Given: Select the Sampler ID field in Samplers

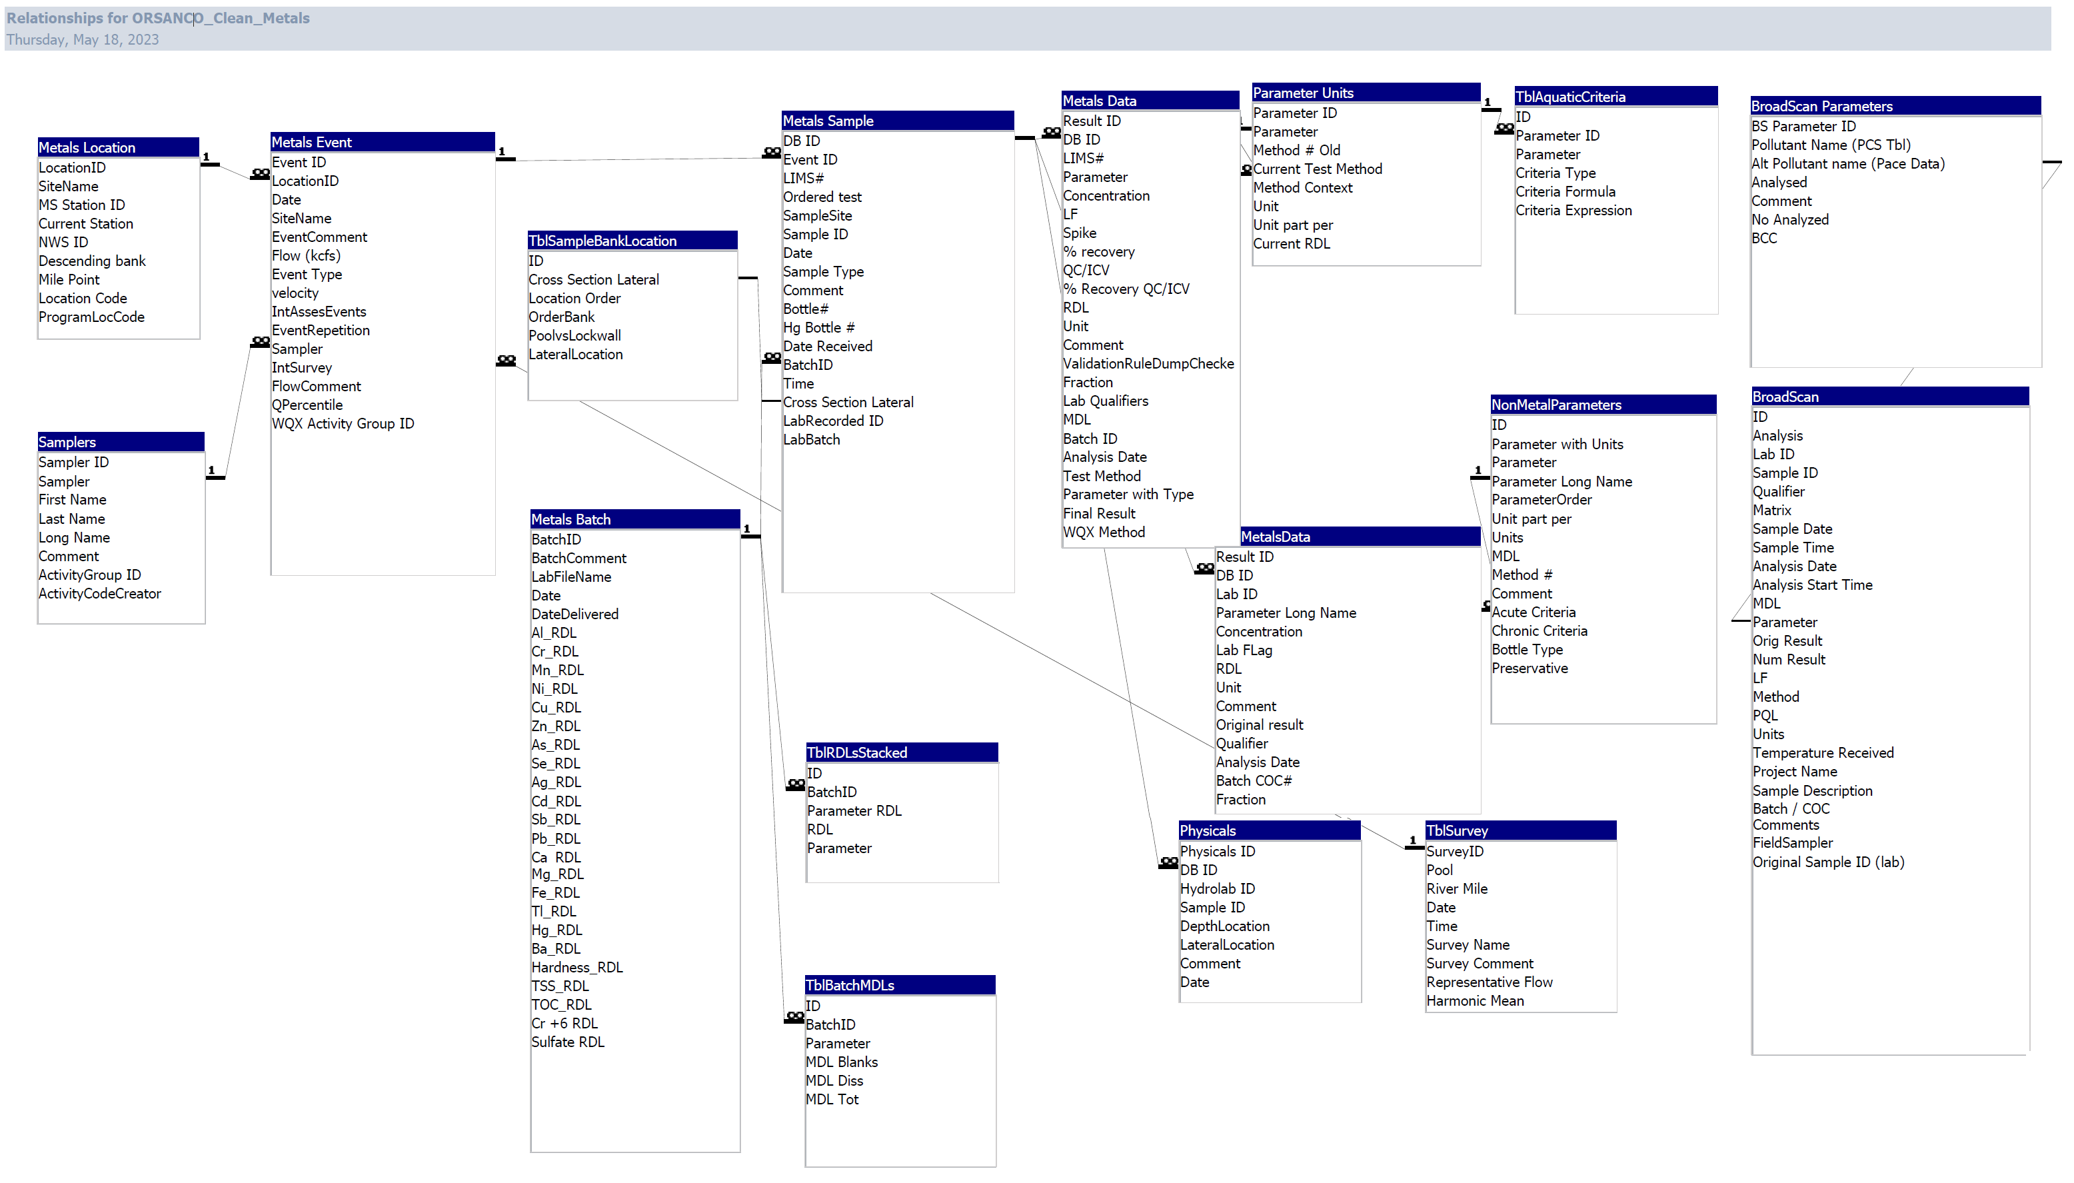Looking at the screenshot, I should coord(73,463).
